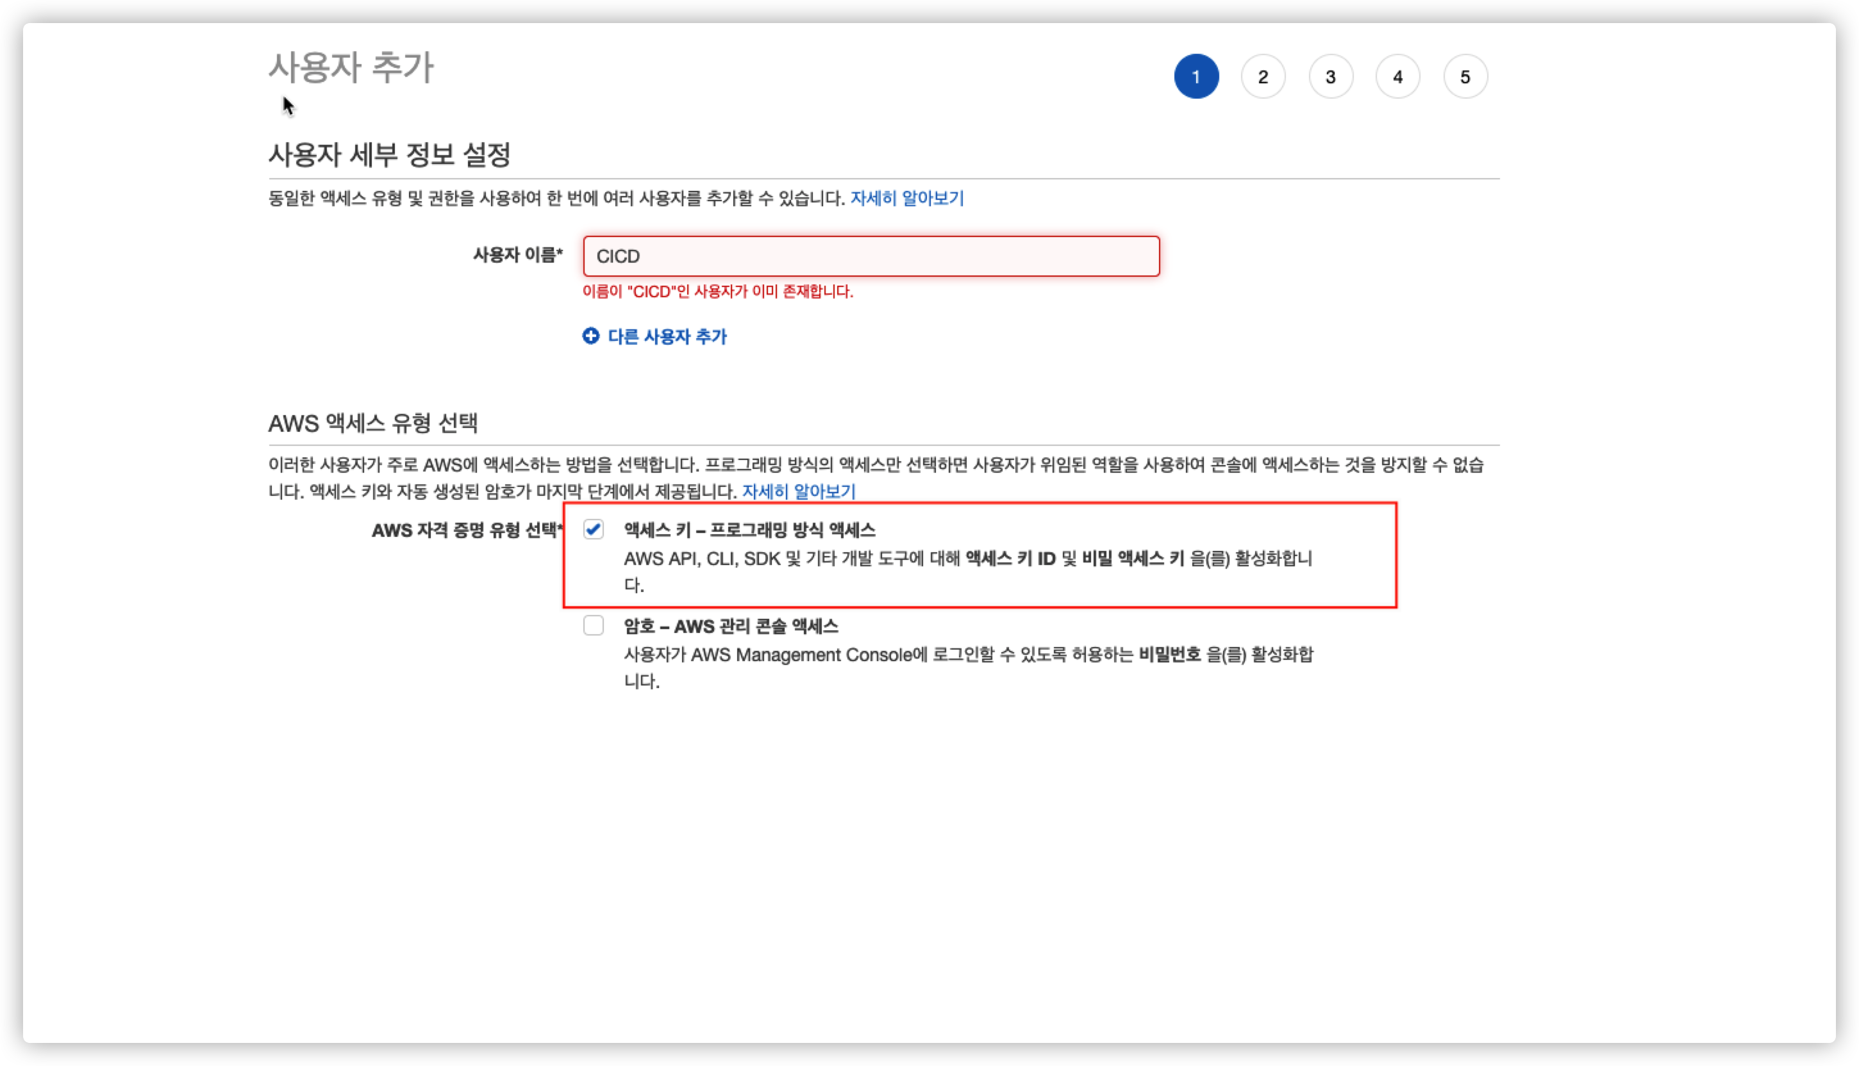
Task: Click the AWS 액세스 유형 선택 heading
Action: 373,423
